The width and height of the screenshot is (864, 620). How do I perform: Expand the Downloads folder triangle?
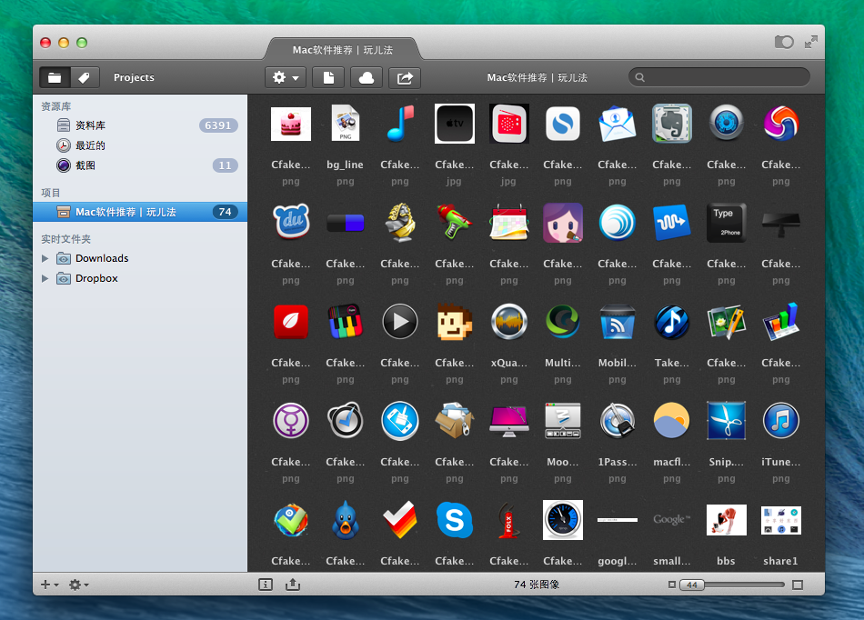pos(45,258)
